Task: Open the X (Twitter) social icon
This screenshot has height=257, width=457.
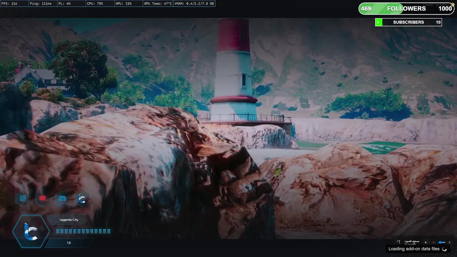Action: click(23, 198)
